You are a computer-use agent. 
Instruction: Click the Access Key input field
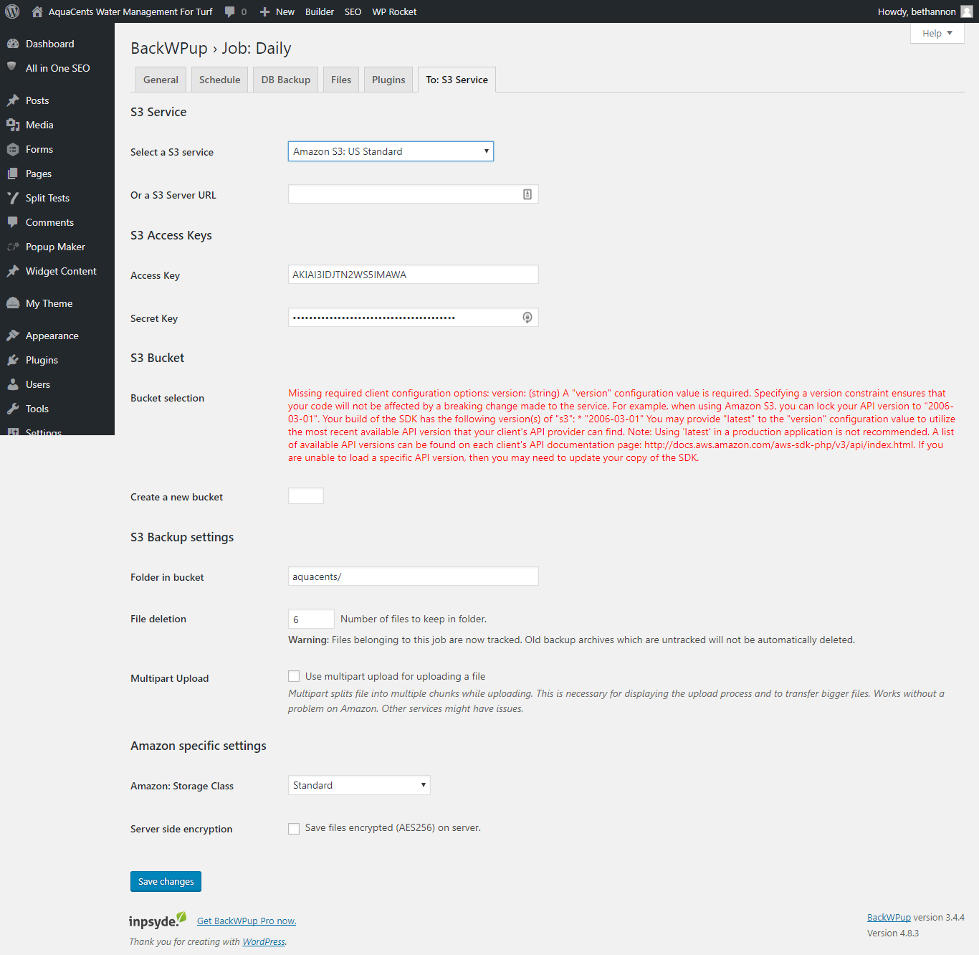(413, 275)
